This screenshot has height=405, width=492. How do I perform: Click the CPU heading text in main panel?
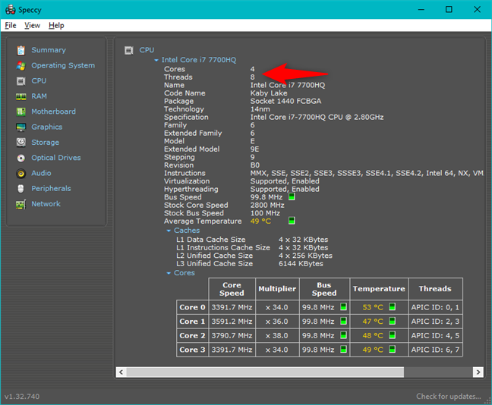click(147, 50)
